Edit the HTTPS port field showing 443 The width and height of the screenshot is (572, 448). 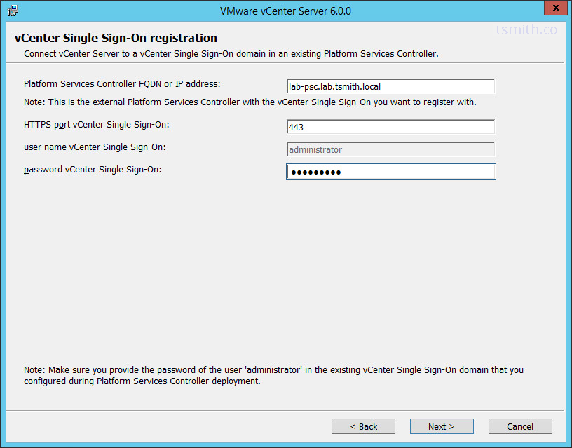(x=390, y=127)
